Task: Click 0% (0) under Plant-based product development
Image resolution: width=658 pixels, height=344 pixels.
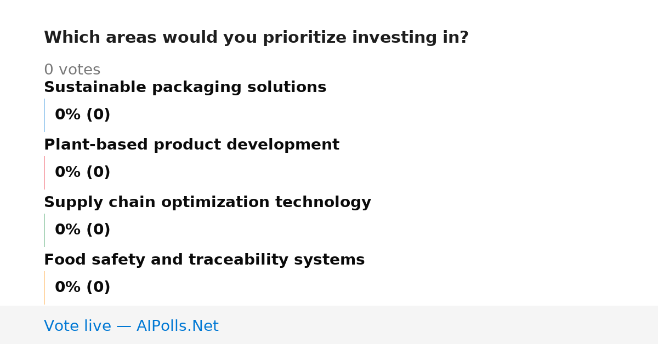Action: click(x=82, y=173)
